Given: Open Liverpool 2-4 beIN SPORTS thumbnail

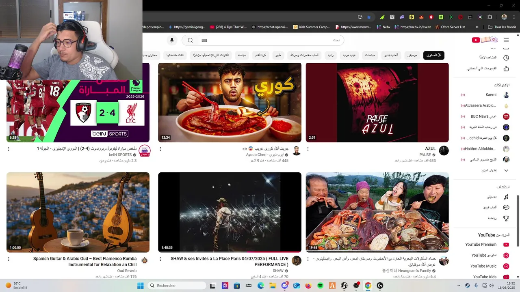Looking at the screenshot, I should [78, 111].
